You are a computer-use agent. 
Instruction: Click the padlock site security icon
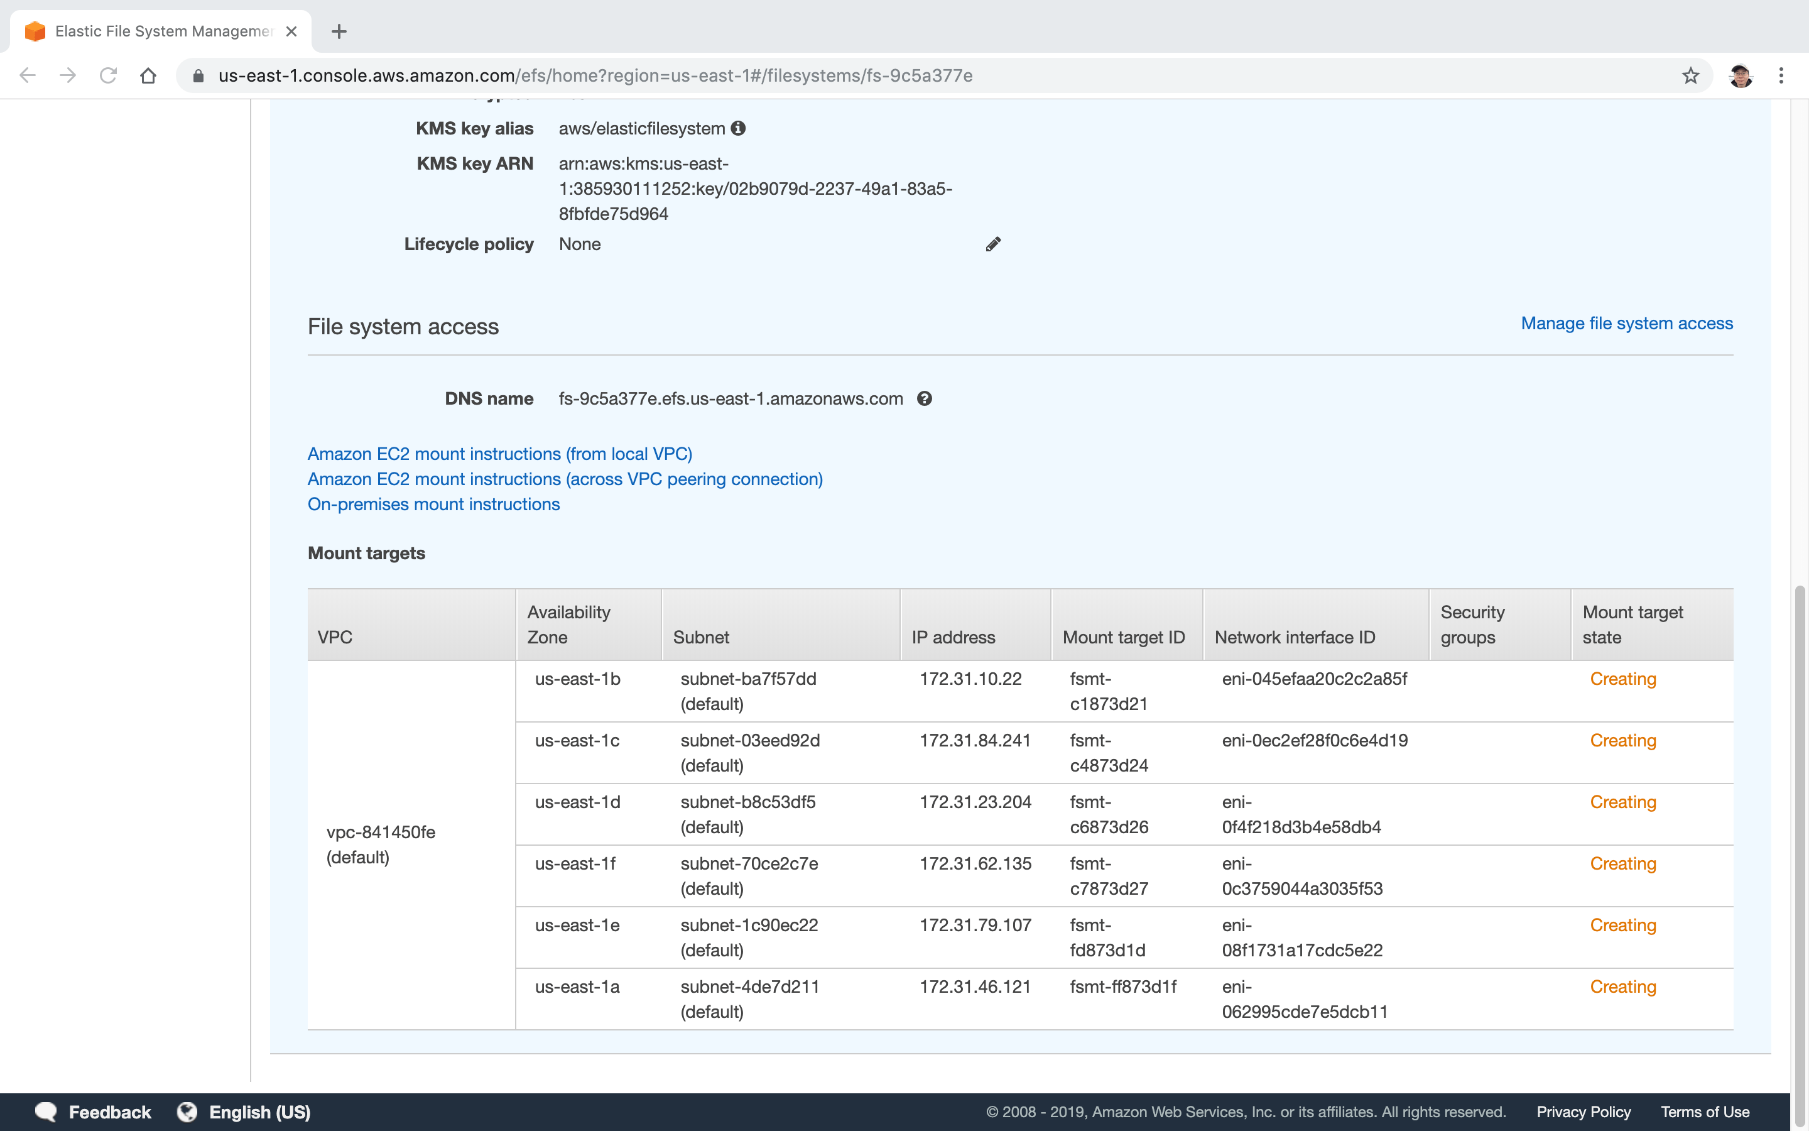point(198,75)
